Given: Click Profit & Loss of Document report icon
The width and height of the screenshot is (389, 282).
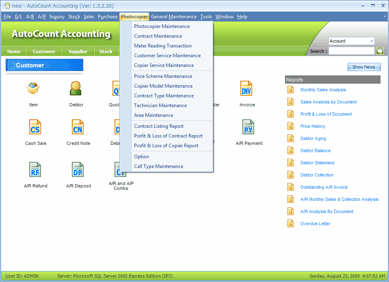Looking at the screenshot, I should pyautogui.click(x=290, y=114).
